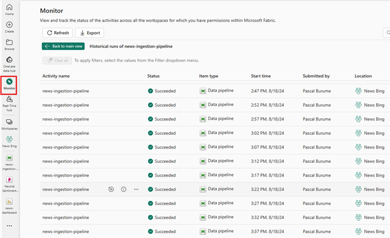Viewport: 390px width, 238px height.
Task: Open Workspaces in the sidebar
Action: click(9, 124)
